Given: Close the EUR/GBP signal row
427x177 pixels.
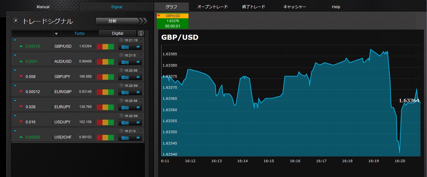Looking at the screenshot, I should point(141,85).
